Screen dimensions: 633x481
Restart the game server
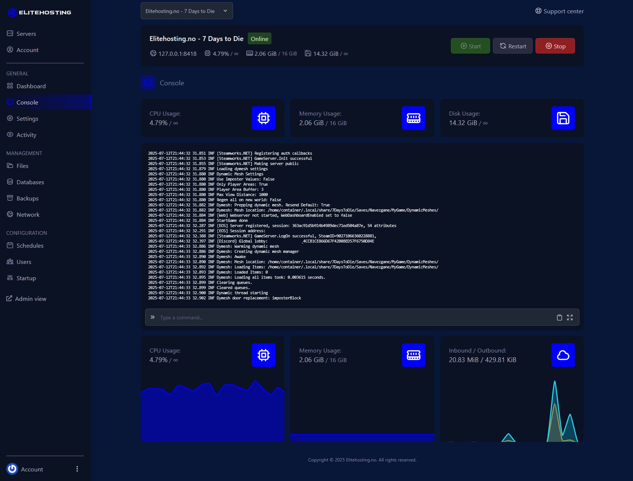(513, 46)
